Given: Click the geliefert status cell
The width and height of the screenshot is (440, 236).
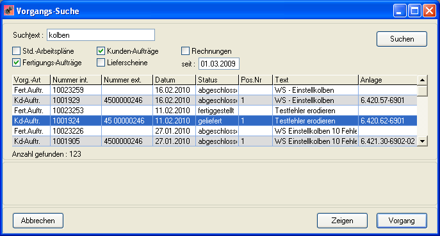Looking at the screenshot, I should coord(217,121).
